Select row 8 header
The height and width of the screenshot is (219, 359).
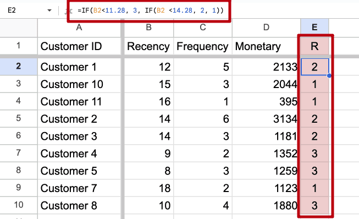click(19, 171)
